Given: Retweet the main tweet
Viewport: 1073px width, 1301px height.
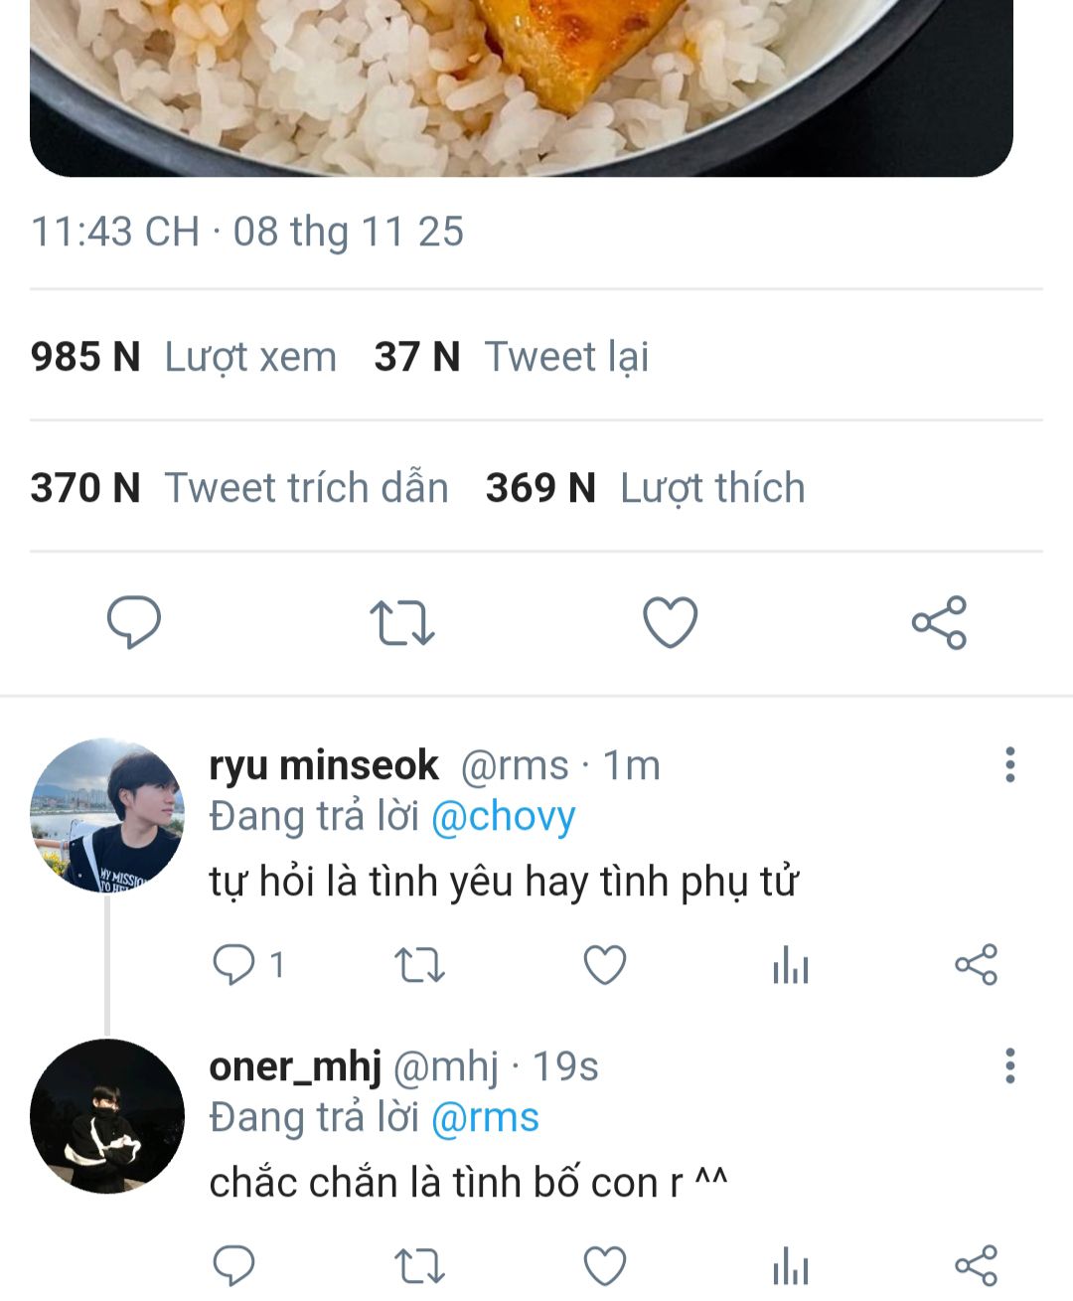Looking at the screenshot, I should click(x=401, y=623).
